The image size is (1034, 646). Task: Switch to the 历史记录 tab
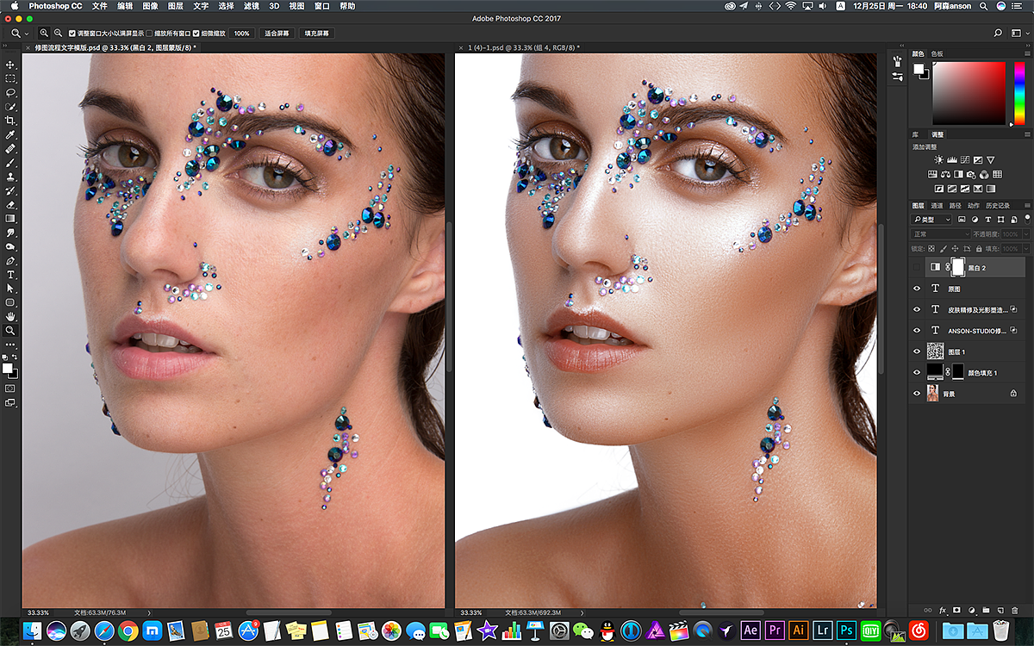[x=998, y=206]
